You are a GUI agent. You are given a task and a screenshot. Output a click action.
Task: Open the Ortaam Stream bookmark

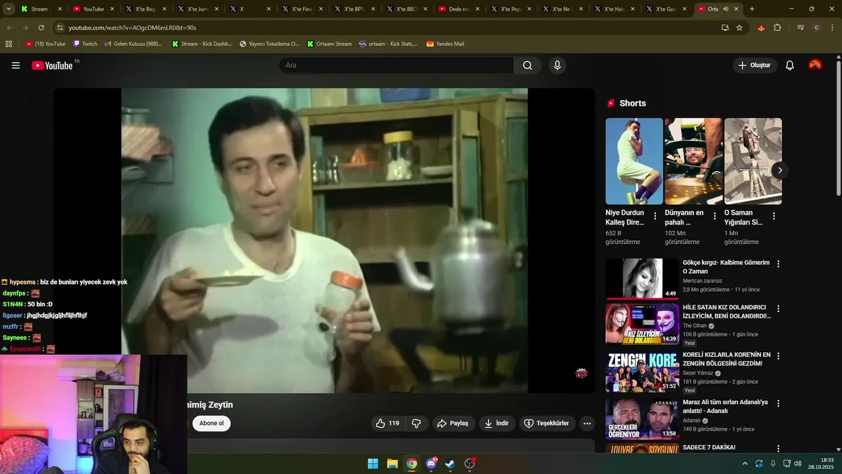329,44
